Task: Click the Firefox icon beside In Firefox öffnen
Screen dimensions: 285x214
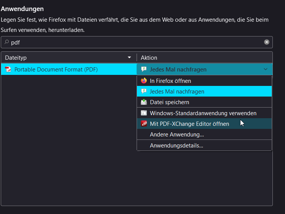Action: (x=144, y=81)
